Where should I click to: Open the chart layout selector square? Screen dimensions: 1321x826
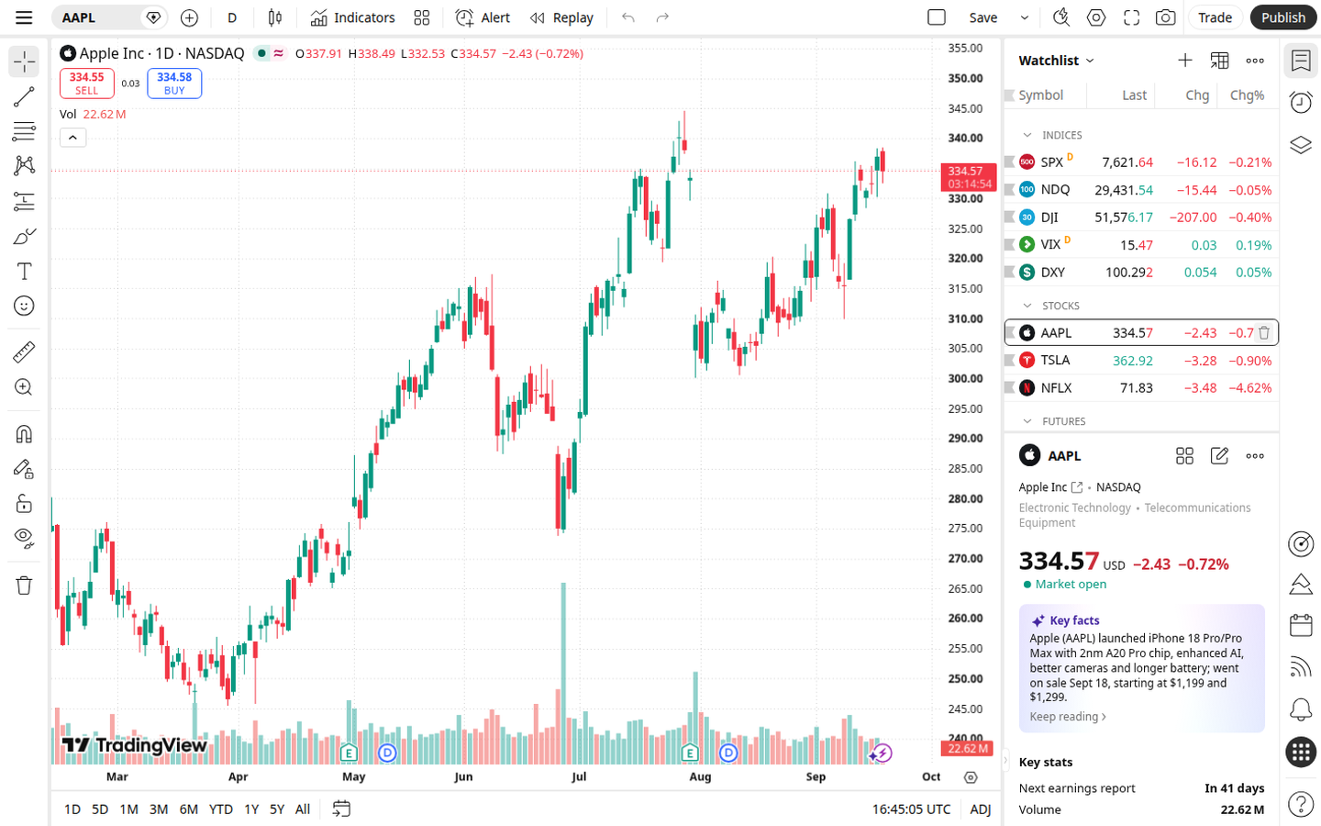937,17
